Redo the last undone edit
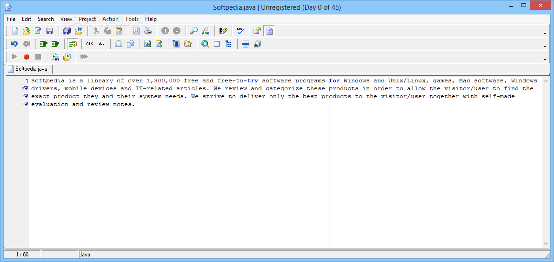This screenshot has width=554, height=262. (27, 44)
